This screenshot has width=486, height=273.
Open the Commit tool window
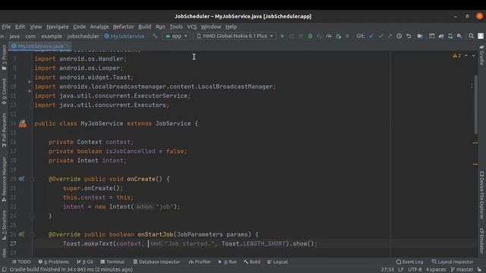coord(4,91)
